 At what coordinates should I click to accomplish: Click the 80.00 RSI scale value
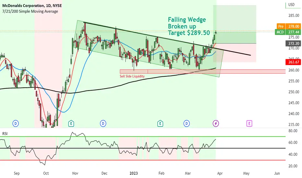coord(293,131)
